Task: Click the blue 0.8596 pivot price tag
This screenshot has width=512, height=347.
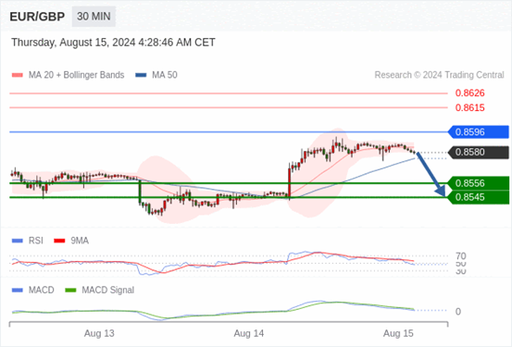Action: coord(479,132)
